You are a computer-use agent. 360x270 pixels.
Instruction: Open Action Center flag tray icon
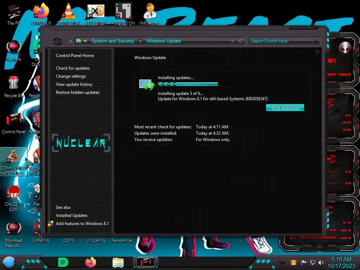304,262
